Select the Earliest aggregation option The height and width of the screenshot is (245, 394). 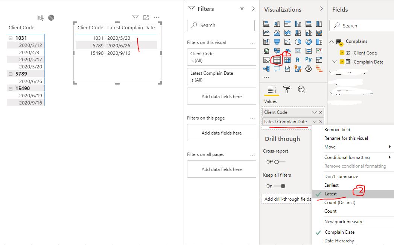click(332, 185)
